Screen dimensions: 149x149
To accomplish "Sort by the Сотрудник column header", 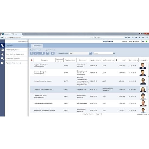I will [x=45, y=60].
